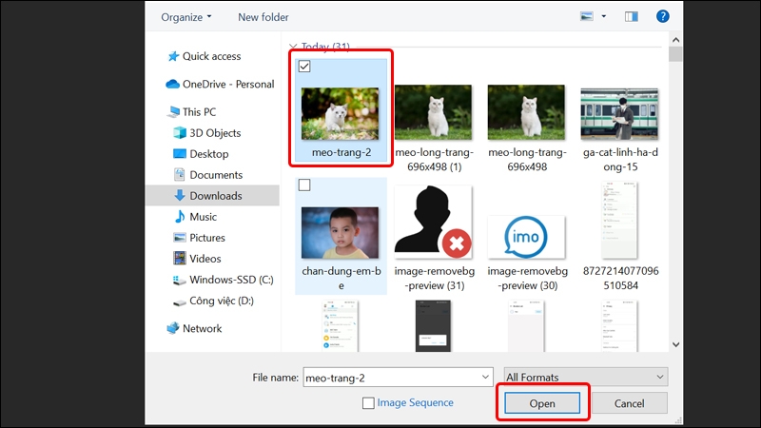Click scrollbar down arrow in file list
Screen dimensions: 761x428
point(675,344)
